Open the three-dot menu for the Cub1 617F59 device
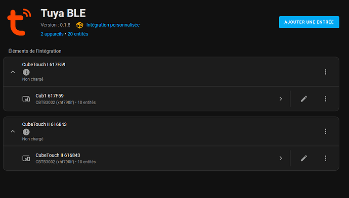The width and height of the screenshot is (349, 198). click(325, 98)
